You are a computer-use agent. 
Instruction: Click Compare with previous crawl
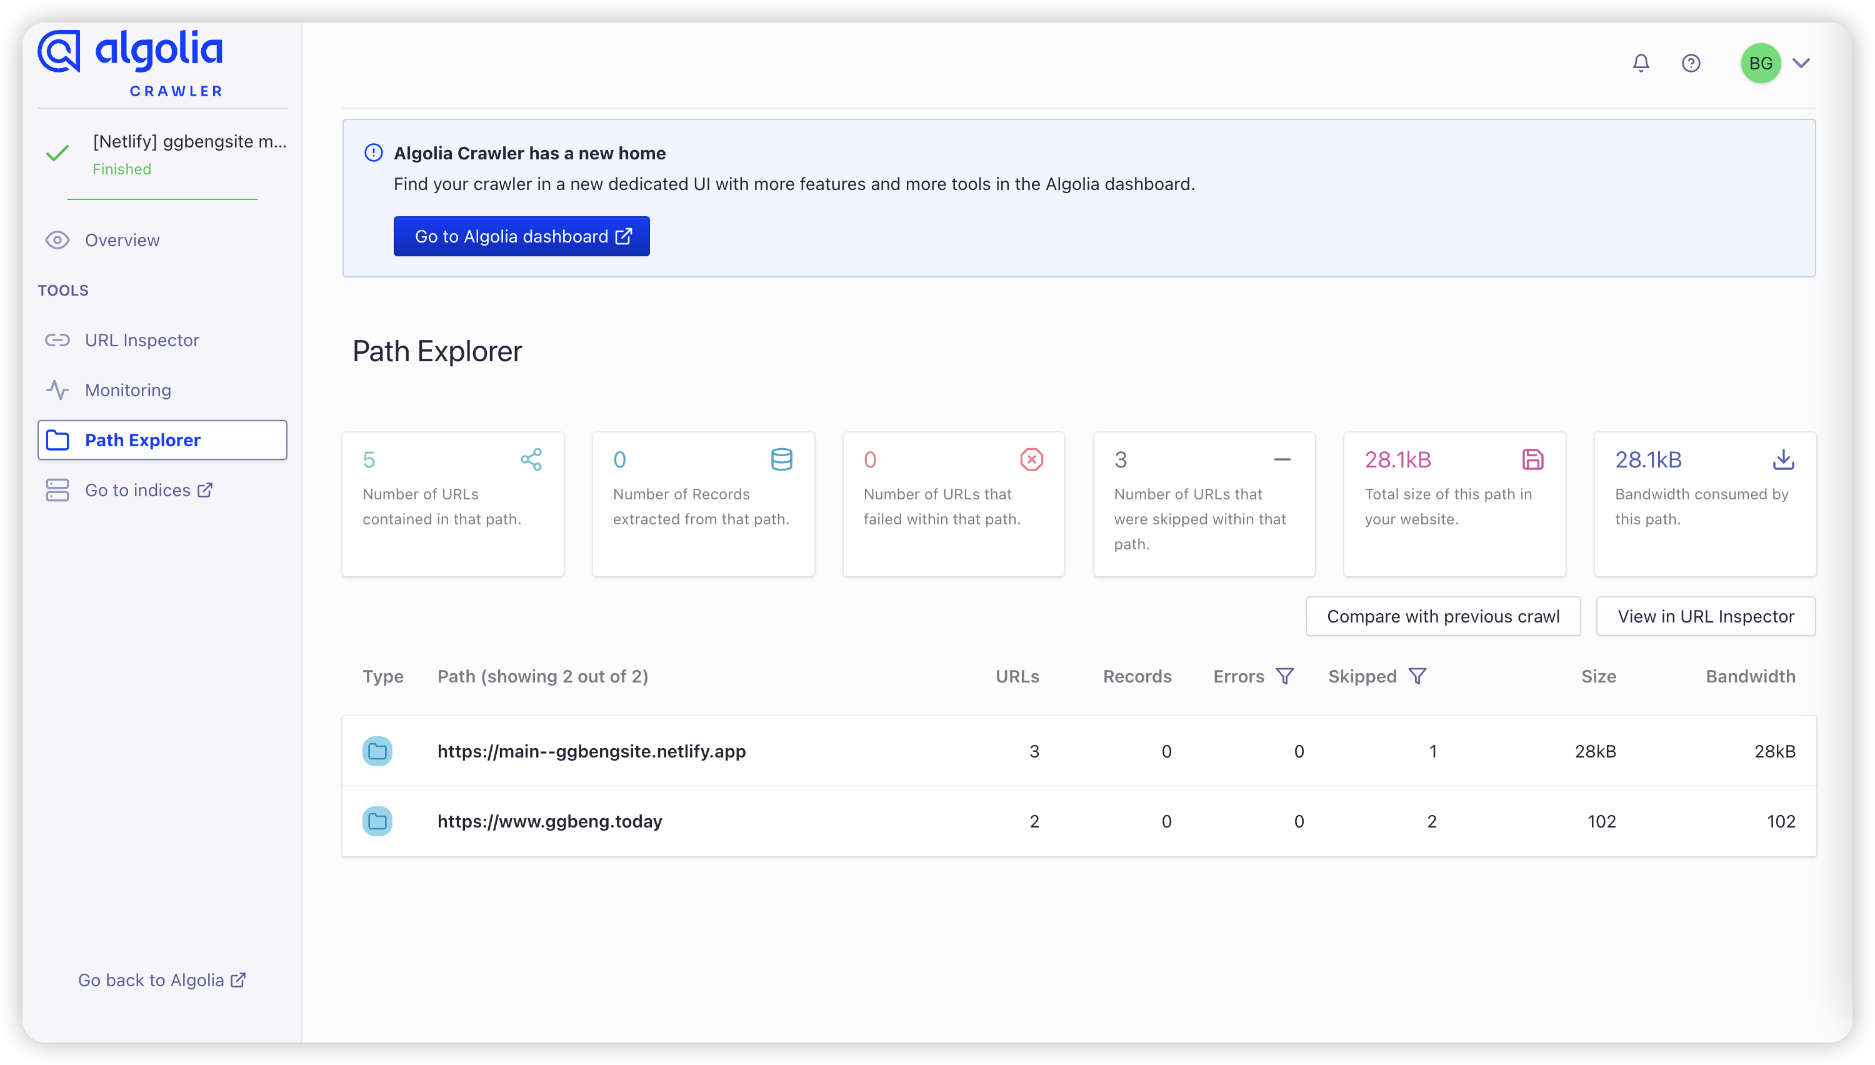coord(1442,616)
